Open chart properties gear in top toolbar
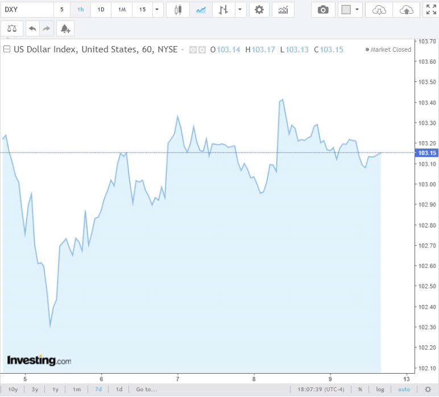Viewport: 439px width, 397px height. pyautogui.click(x=259, y=10)
